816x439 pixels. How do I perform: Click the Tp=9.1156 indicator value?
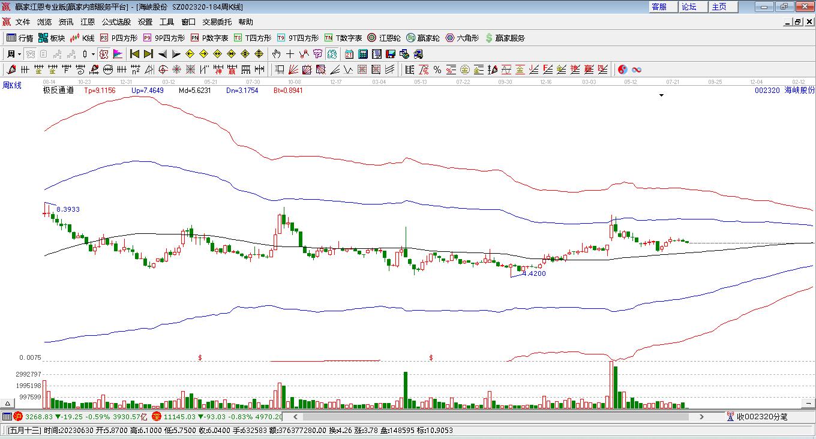coord(100,91)
